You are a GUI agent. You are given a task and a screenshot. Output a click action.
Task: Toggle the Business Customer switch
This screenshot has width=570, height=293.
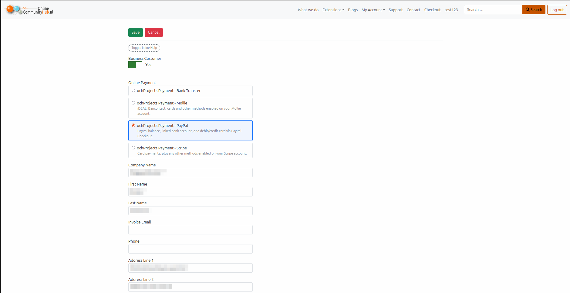[x=135, y=65]
